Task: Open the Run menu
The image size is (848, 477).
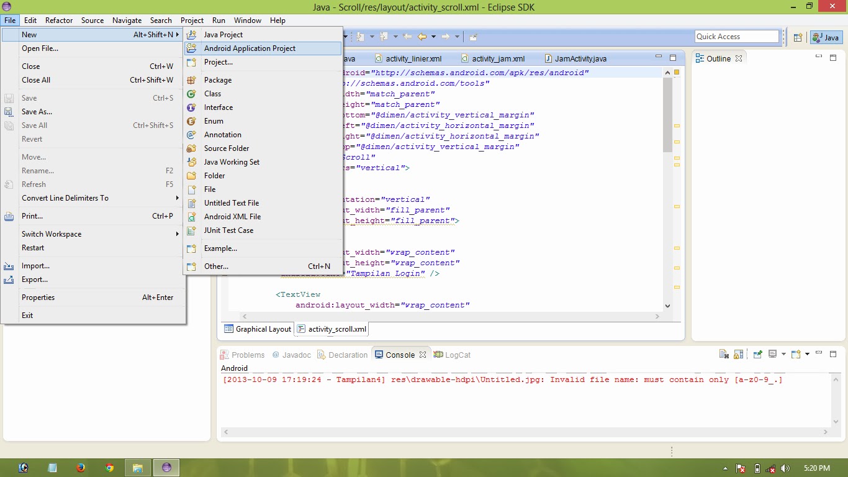Action: pos(219,20)
